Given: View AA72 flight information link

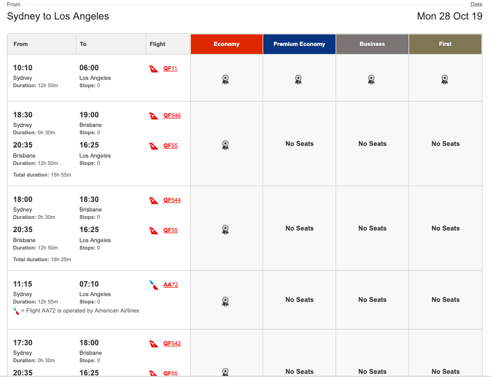Looking at the screenshot, I should point(171,284).
